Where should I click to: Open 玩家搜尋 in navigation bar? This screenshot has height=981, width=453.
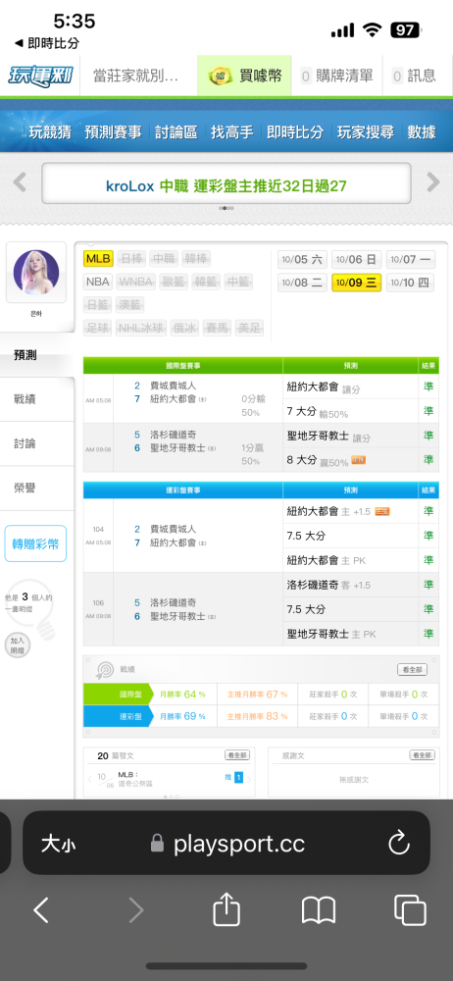[366, 132]
